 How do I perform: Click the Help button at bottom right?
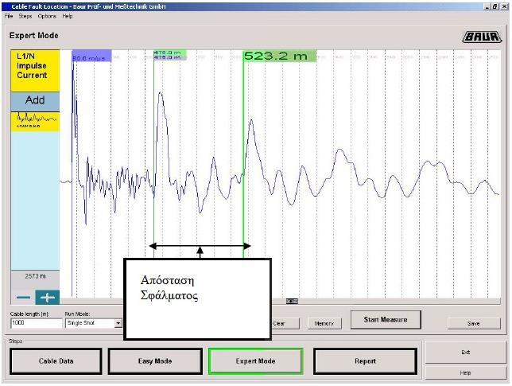(x=466, y=373)
